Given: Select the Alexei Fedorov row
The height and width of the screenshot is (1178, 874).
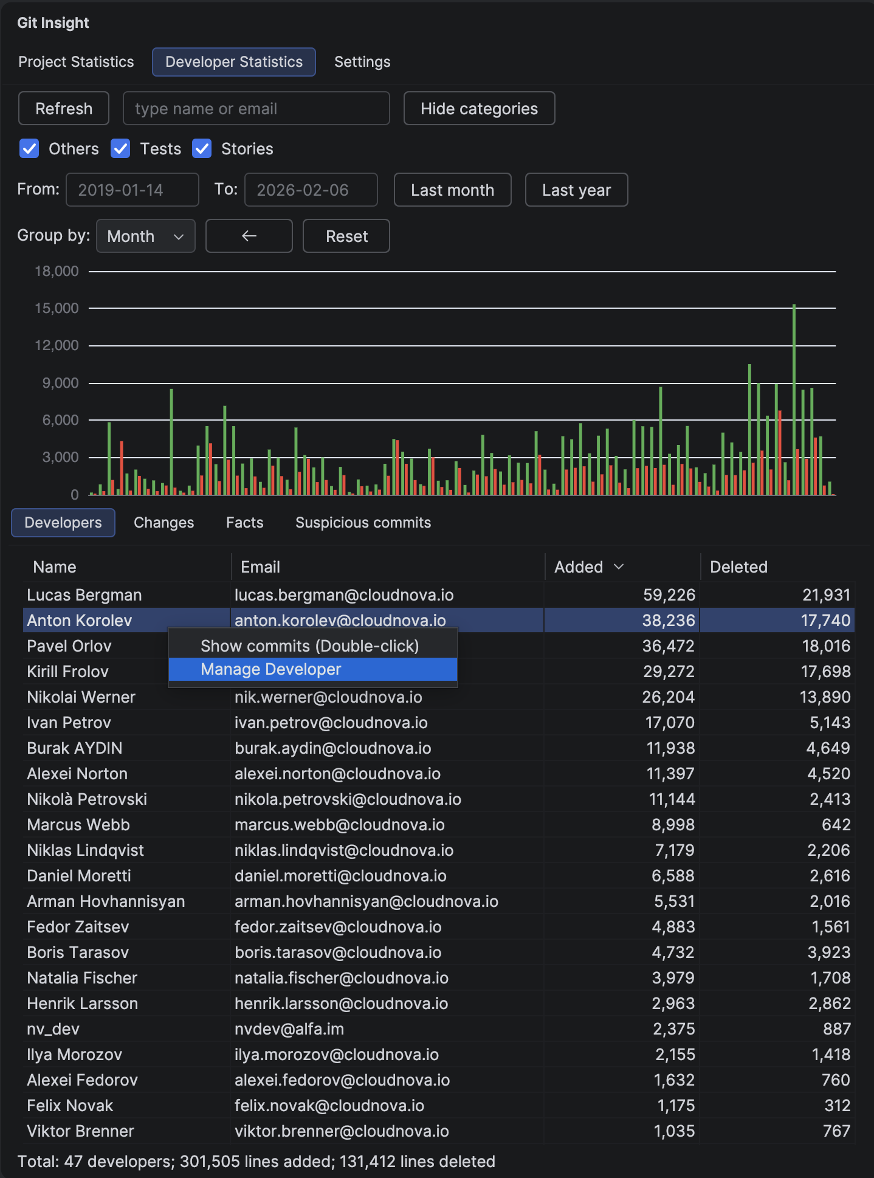Looking at the screenshot, I should click(x=439, y=1080).
